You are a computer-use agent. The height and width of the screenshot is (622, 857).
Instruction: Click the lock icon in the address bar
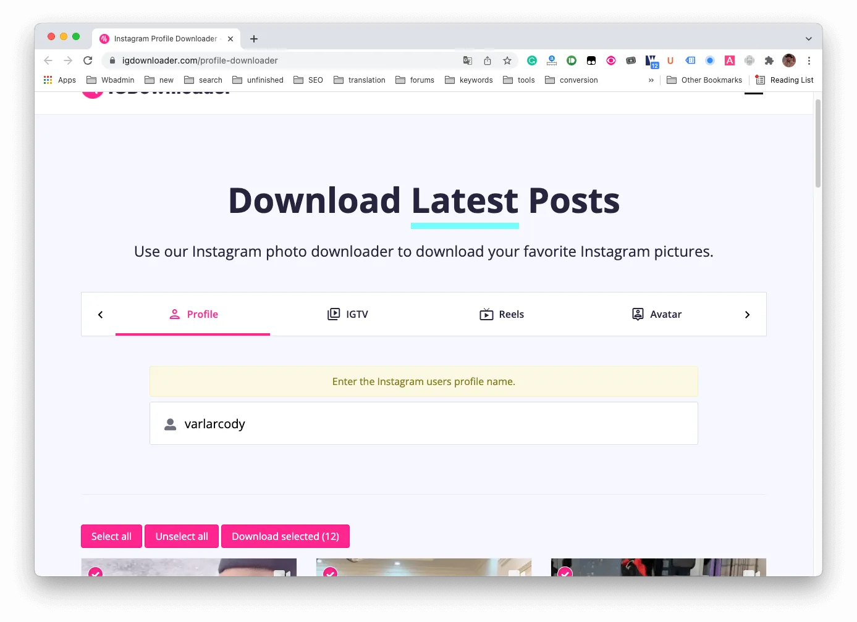(x=112, y=60)
